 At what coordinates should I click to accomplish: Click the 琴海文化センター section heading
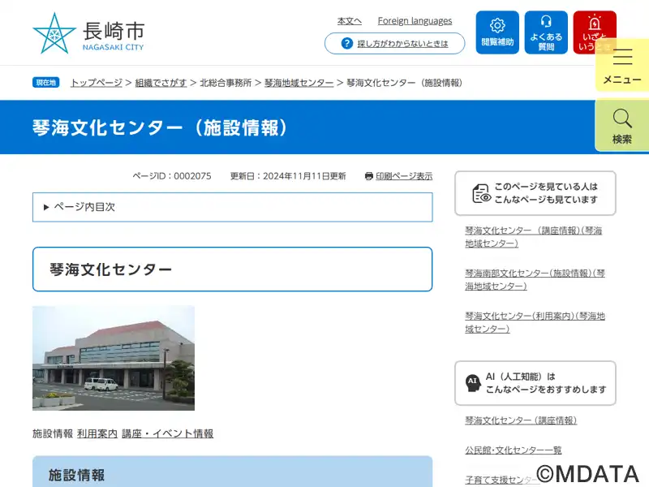233,269
